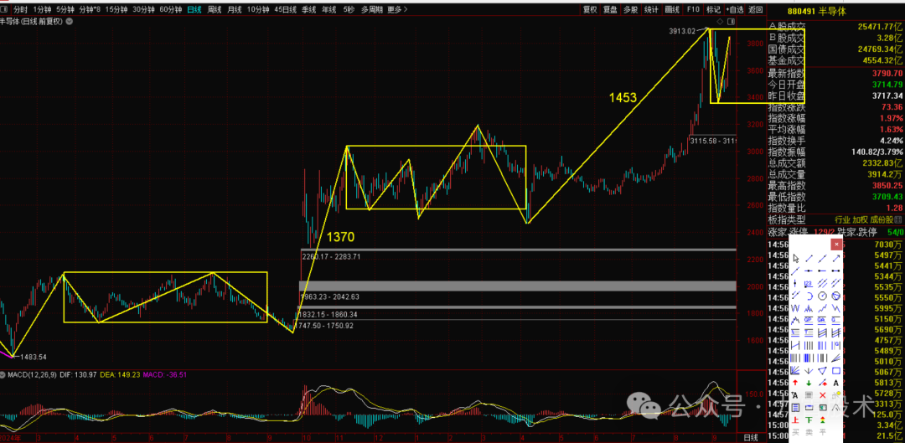The image size is (905, 443).
Task: Click the 卖 sell marker in palette
Action: click(809, 432)
